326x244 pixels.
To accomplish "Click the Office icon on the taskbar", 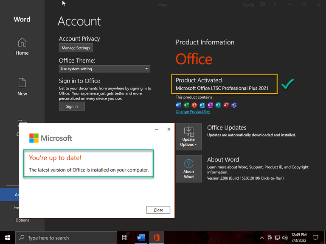I will pos(157,238).
